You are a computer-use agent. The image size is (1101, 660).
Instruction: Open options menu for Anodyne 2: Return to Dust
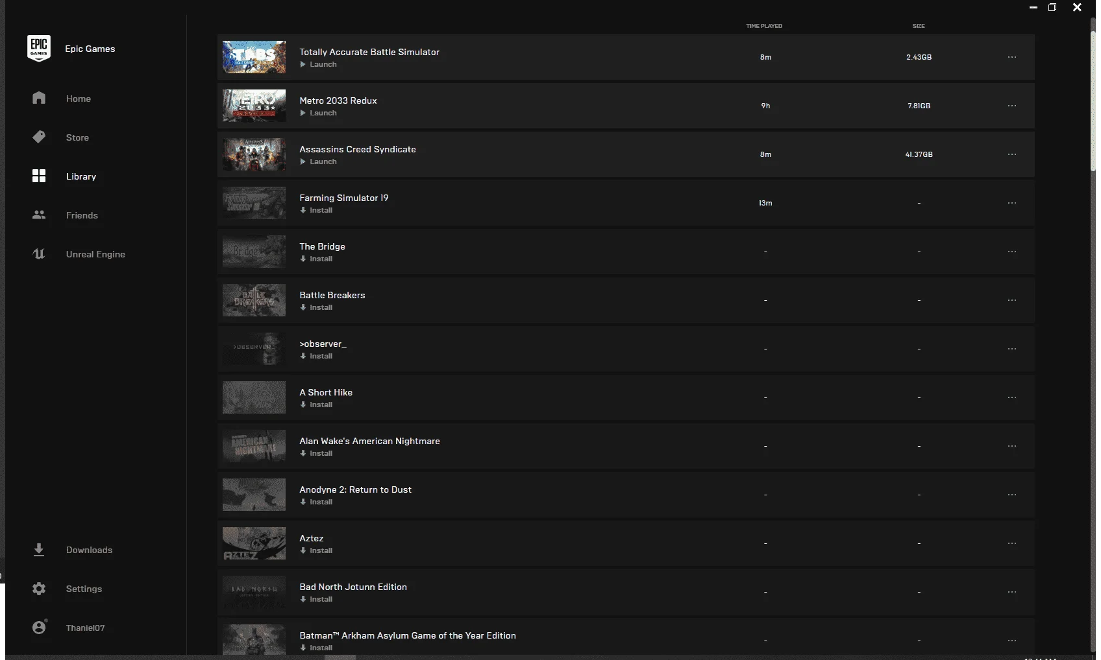pyautogui.click(x=1012, y=495)
